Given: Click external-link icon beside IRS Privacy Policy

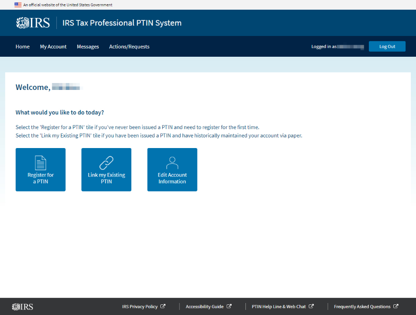Looking at the screenshot, I should [163, 306].
